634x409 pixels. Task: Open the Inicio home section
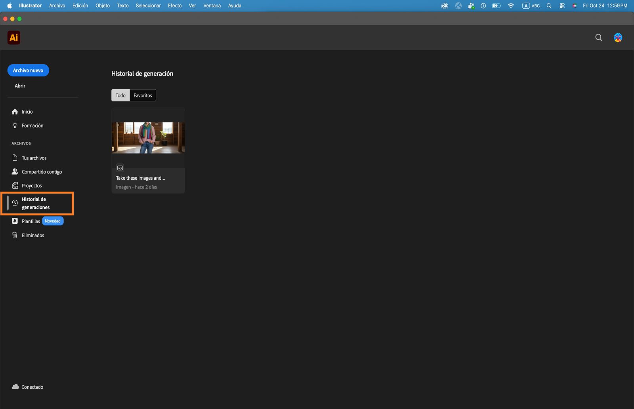click(27, 111)
